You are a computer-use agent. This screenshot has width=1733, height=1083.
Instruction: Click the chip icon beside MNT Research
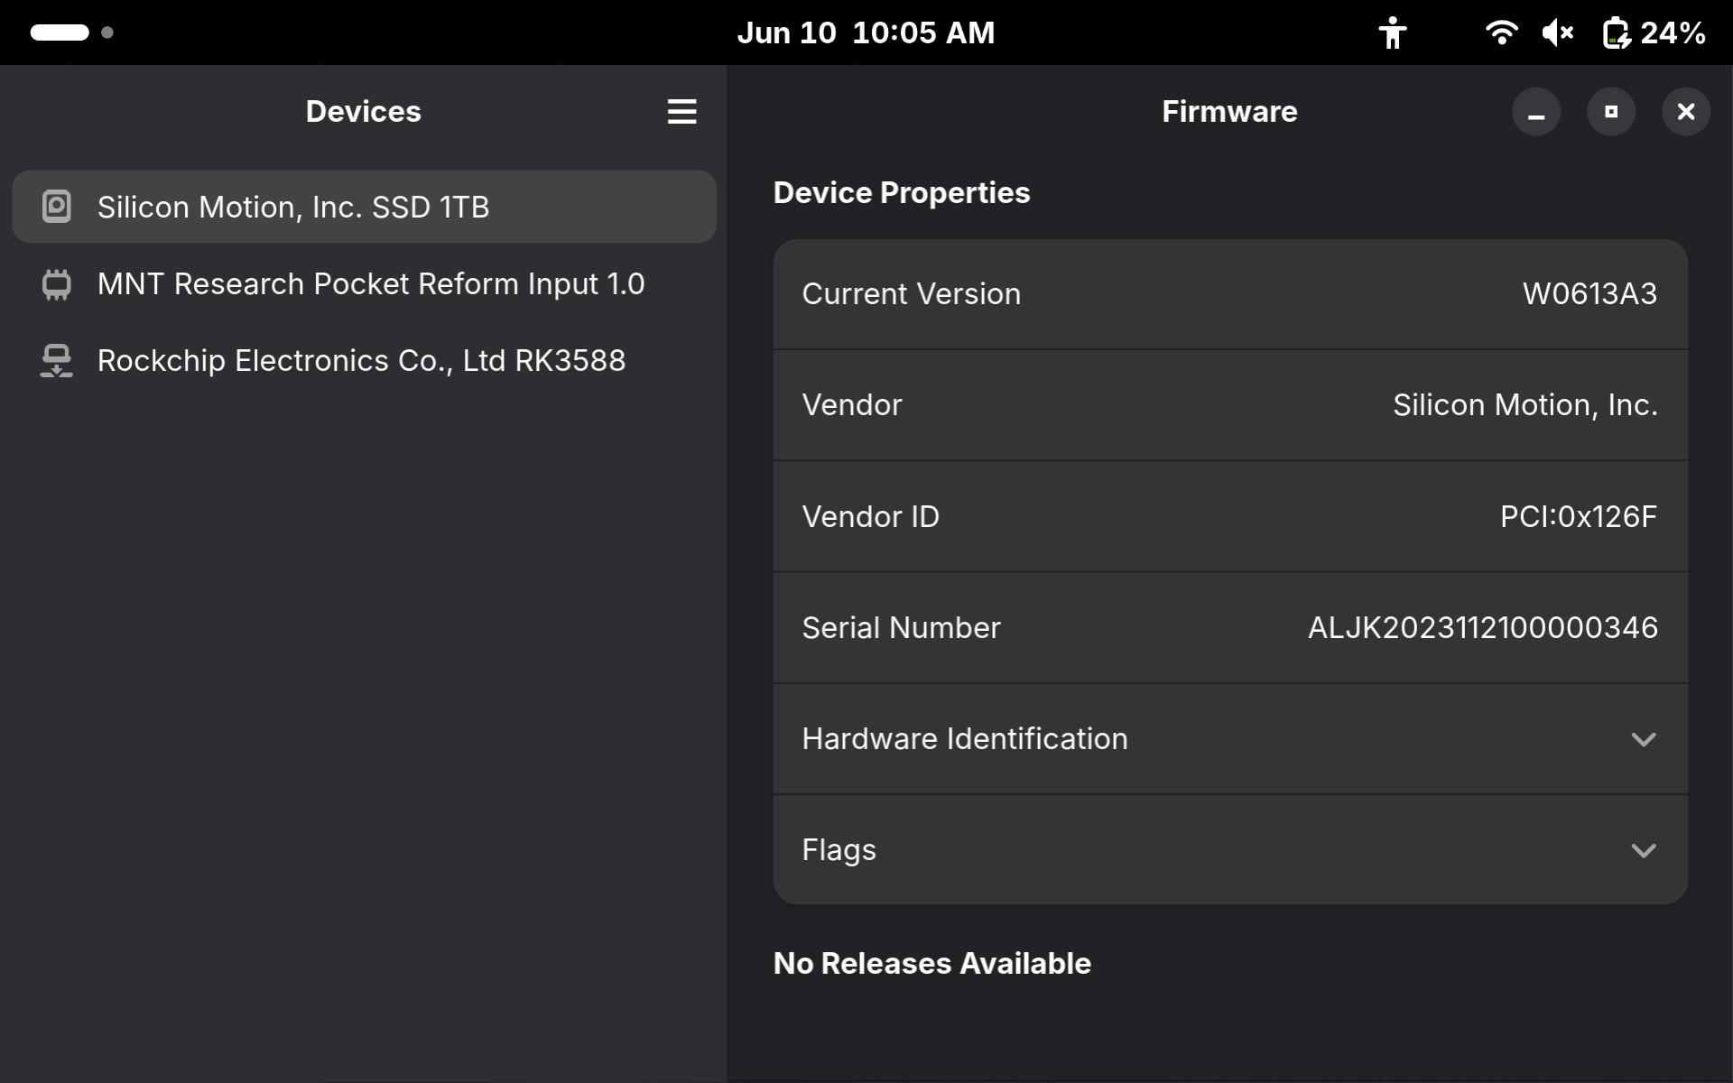57,284
